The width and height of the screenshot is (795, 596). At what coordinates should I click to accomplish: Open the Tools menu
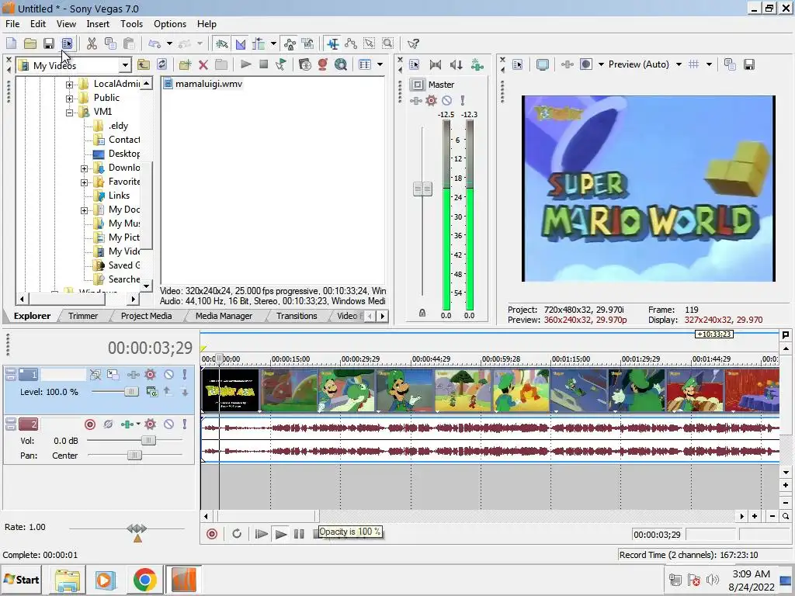point(131,24)
